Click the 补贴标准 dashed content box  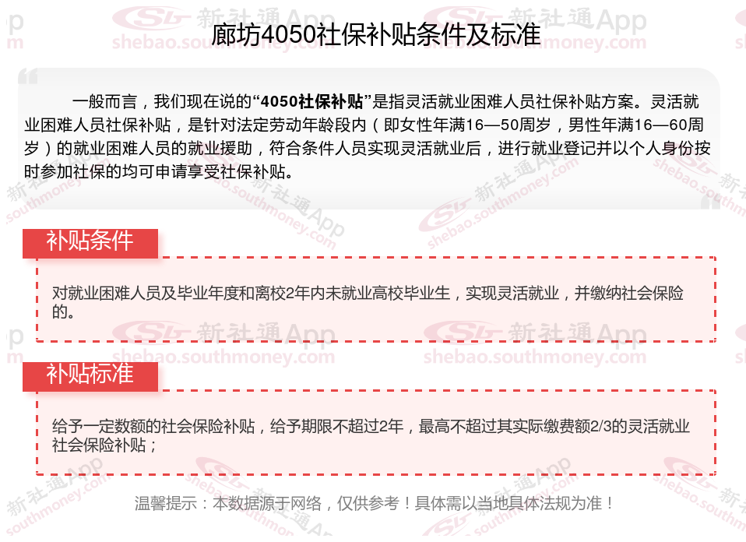(376, 433)
